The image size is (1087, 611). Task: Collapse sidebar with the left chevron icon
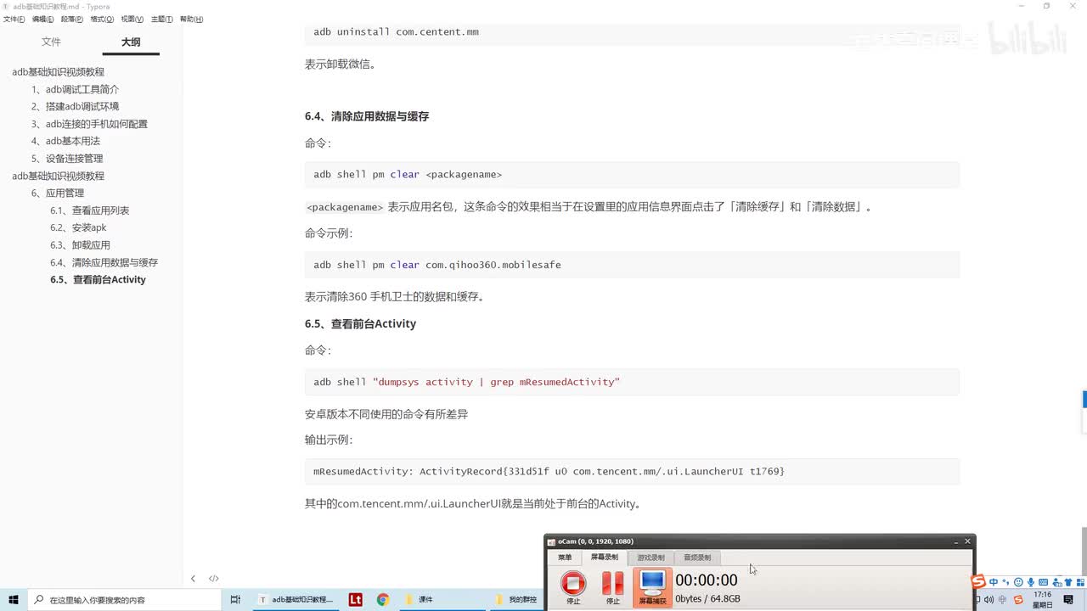(x=193, y=579)
